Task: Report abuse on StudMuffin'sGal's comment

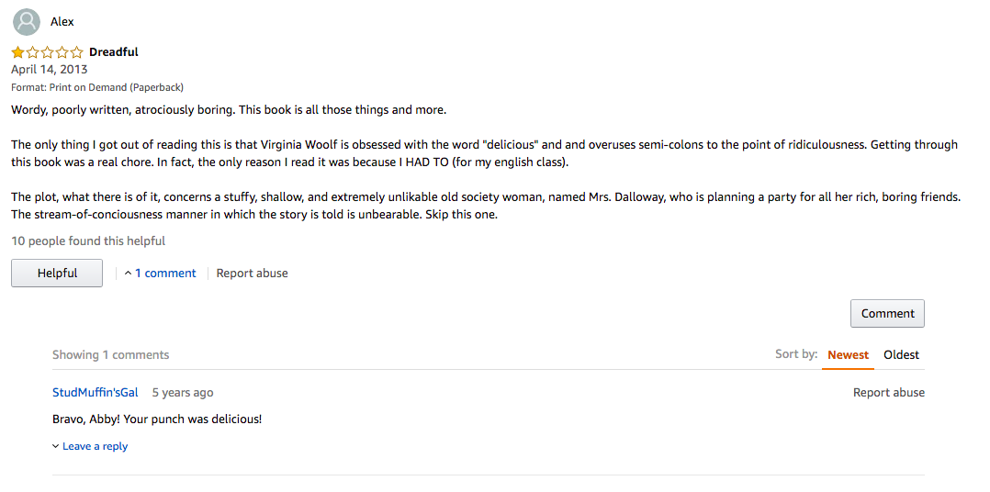Action: [888, 392]
